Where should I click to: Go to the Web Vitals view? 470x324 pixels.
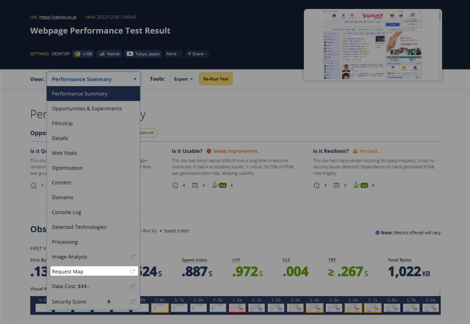click(94, 153)
